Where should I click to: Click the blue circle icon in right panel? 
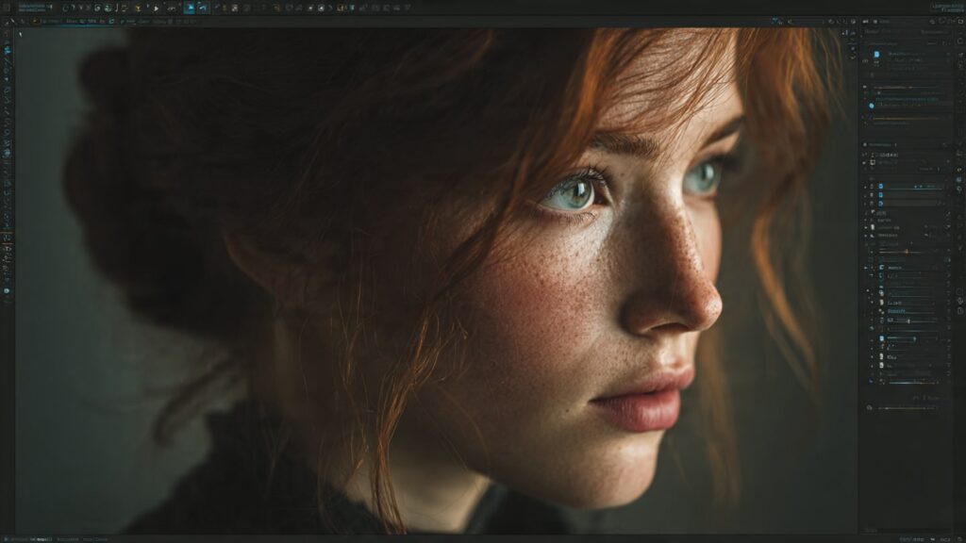[x=871, y=106]
